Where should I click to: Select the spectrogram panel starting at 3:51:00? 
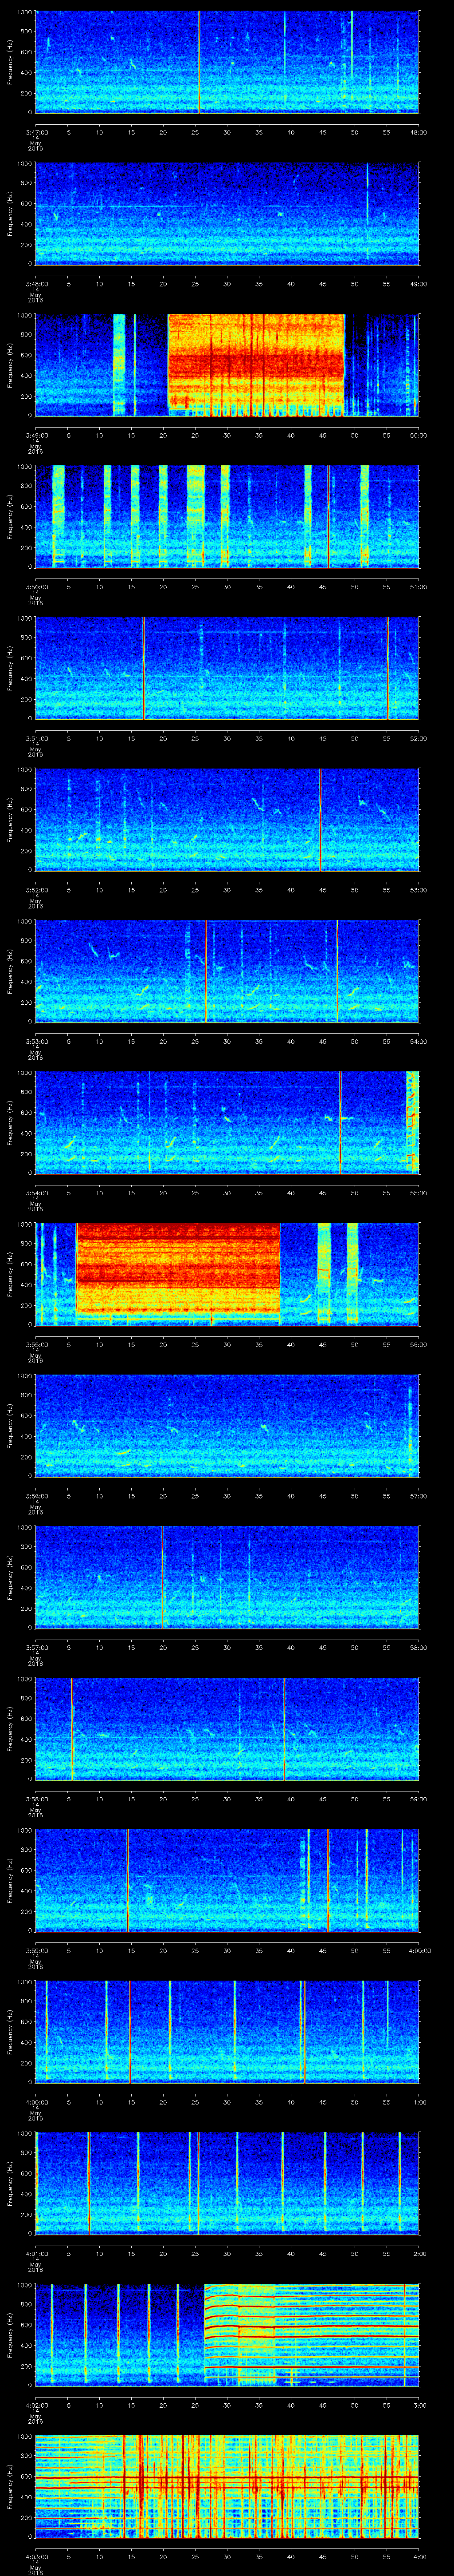[227, 668]
